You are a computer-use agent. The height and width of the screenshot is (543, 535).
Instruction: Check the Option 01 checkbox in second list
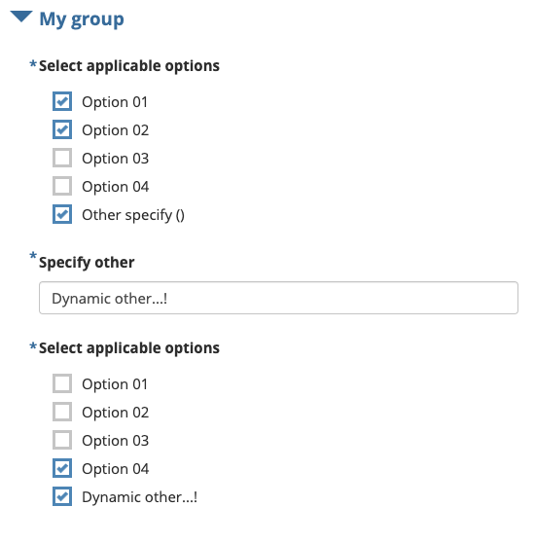pyautogui.click(x=62, y=383)
